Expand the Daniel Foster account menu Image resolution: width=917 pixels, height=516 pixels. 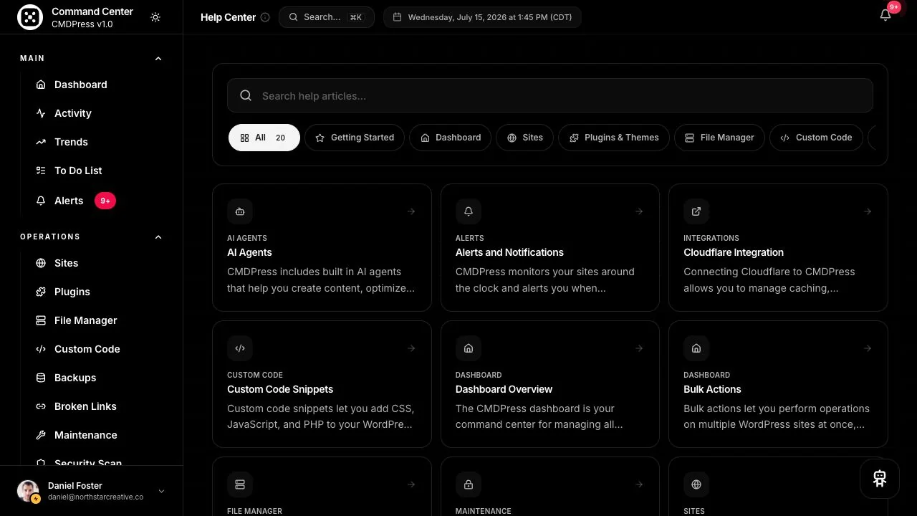pyautogui.click(x=161, y=491)
